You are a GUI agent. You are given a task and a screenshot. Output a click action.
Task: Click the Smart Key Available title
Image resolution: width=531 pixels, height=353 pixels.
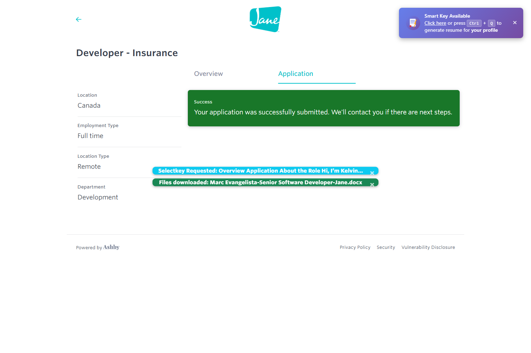coord(447,16)
